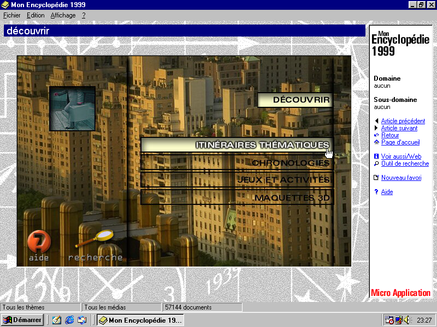The width and height of the screenshot is (437, 327).
Task: Click the volume speaker tray icon
Action: click(x=408, y=320)
